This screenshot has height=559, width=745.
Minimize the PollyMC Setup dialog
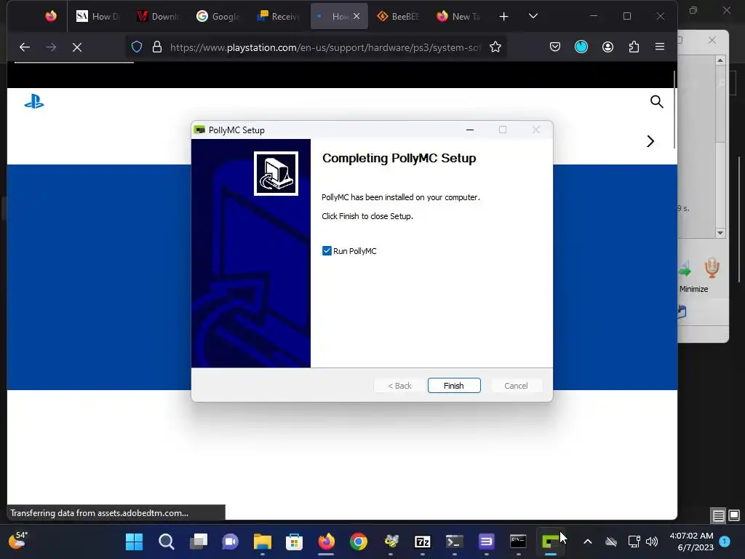(470, 130)
